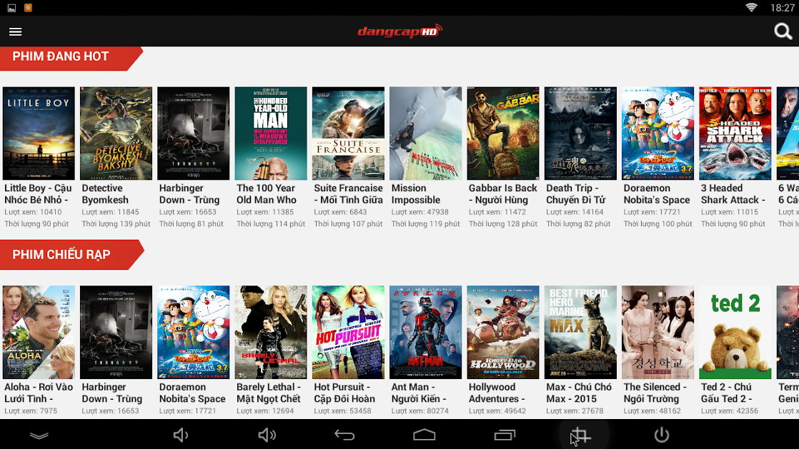
Task: Select the Barely Lethal poster
Action: pos(271,332)
